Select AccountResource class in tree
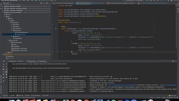179x101 pixels. (22, 33)
